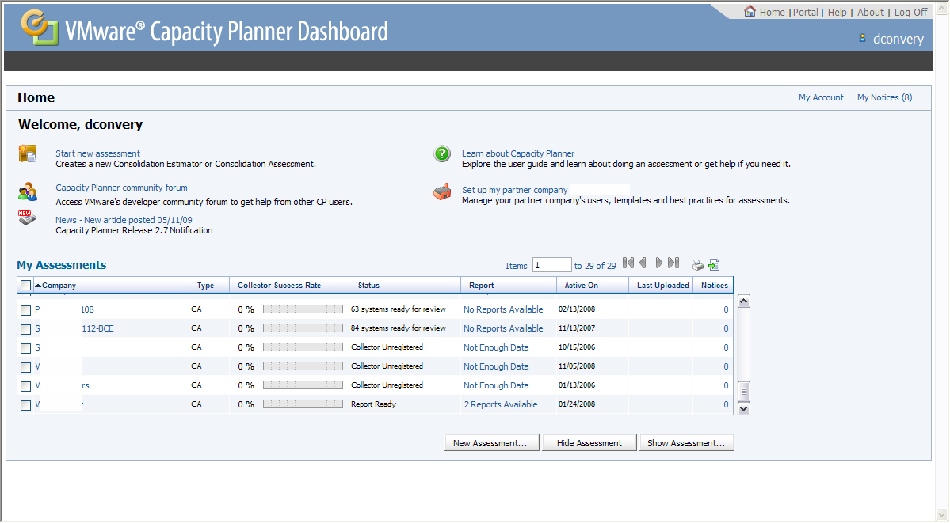The width and height of the screenshot is (950, 523).
Task: Click the Hide Assessment button
Action: 589,443
